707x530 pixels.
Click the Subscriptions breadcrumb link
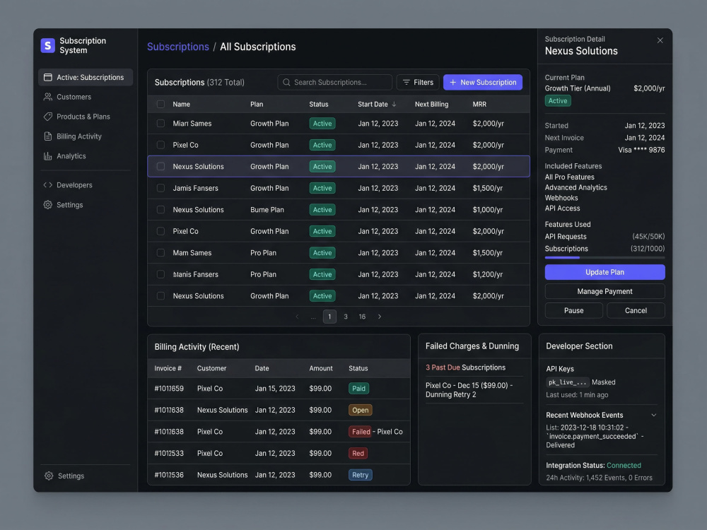(178, 47)
